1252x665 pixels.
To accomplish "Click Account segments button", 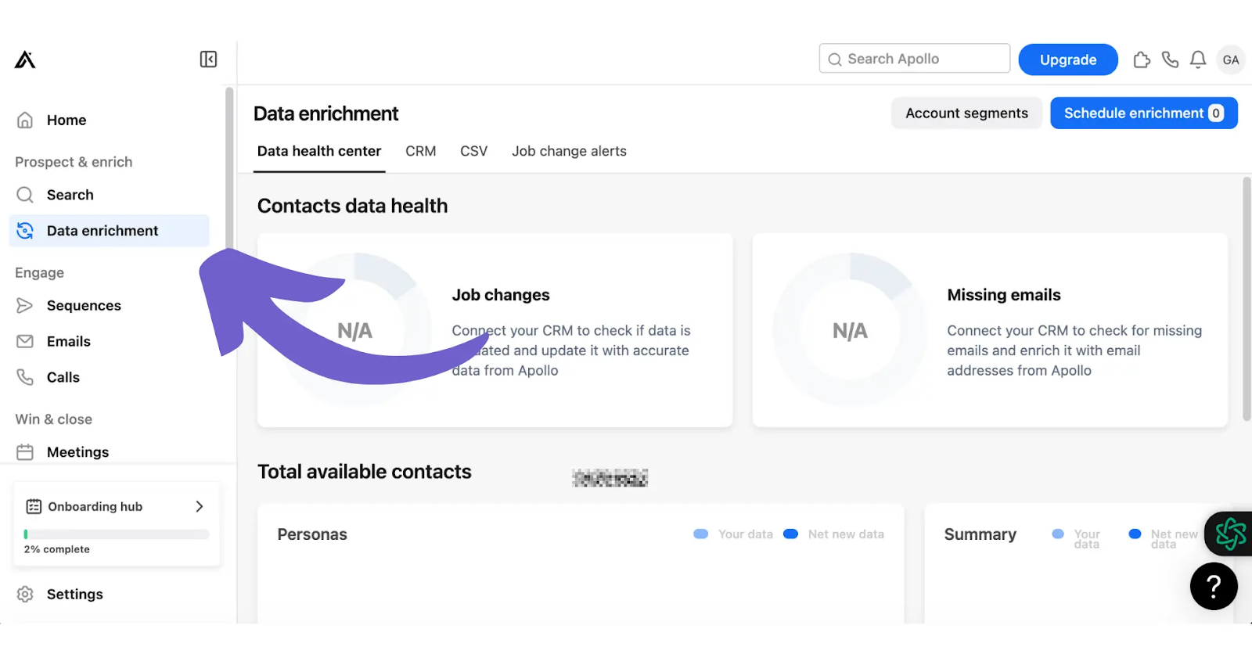I will click(x=966, y=113).
